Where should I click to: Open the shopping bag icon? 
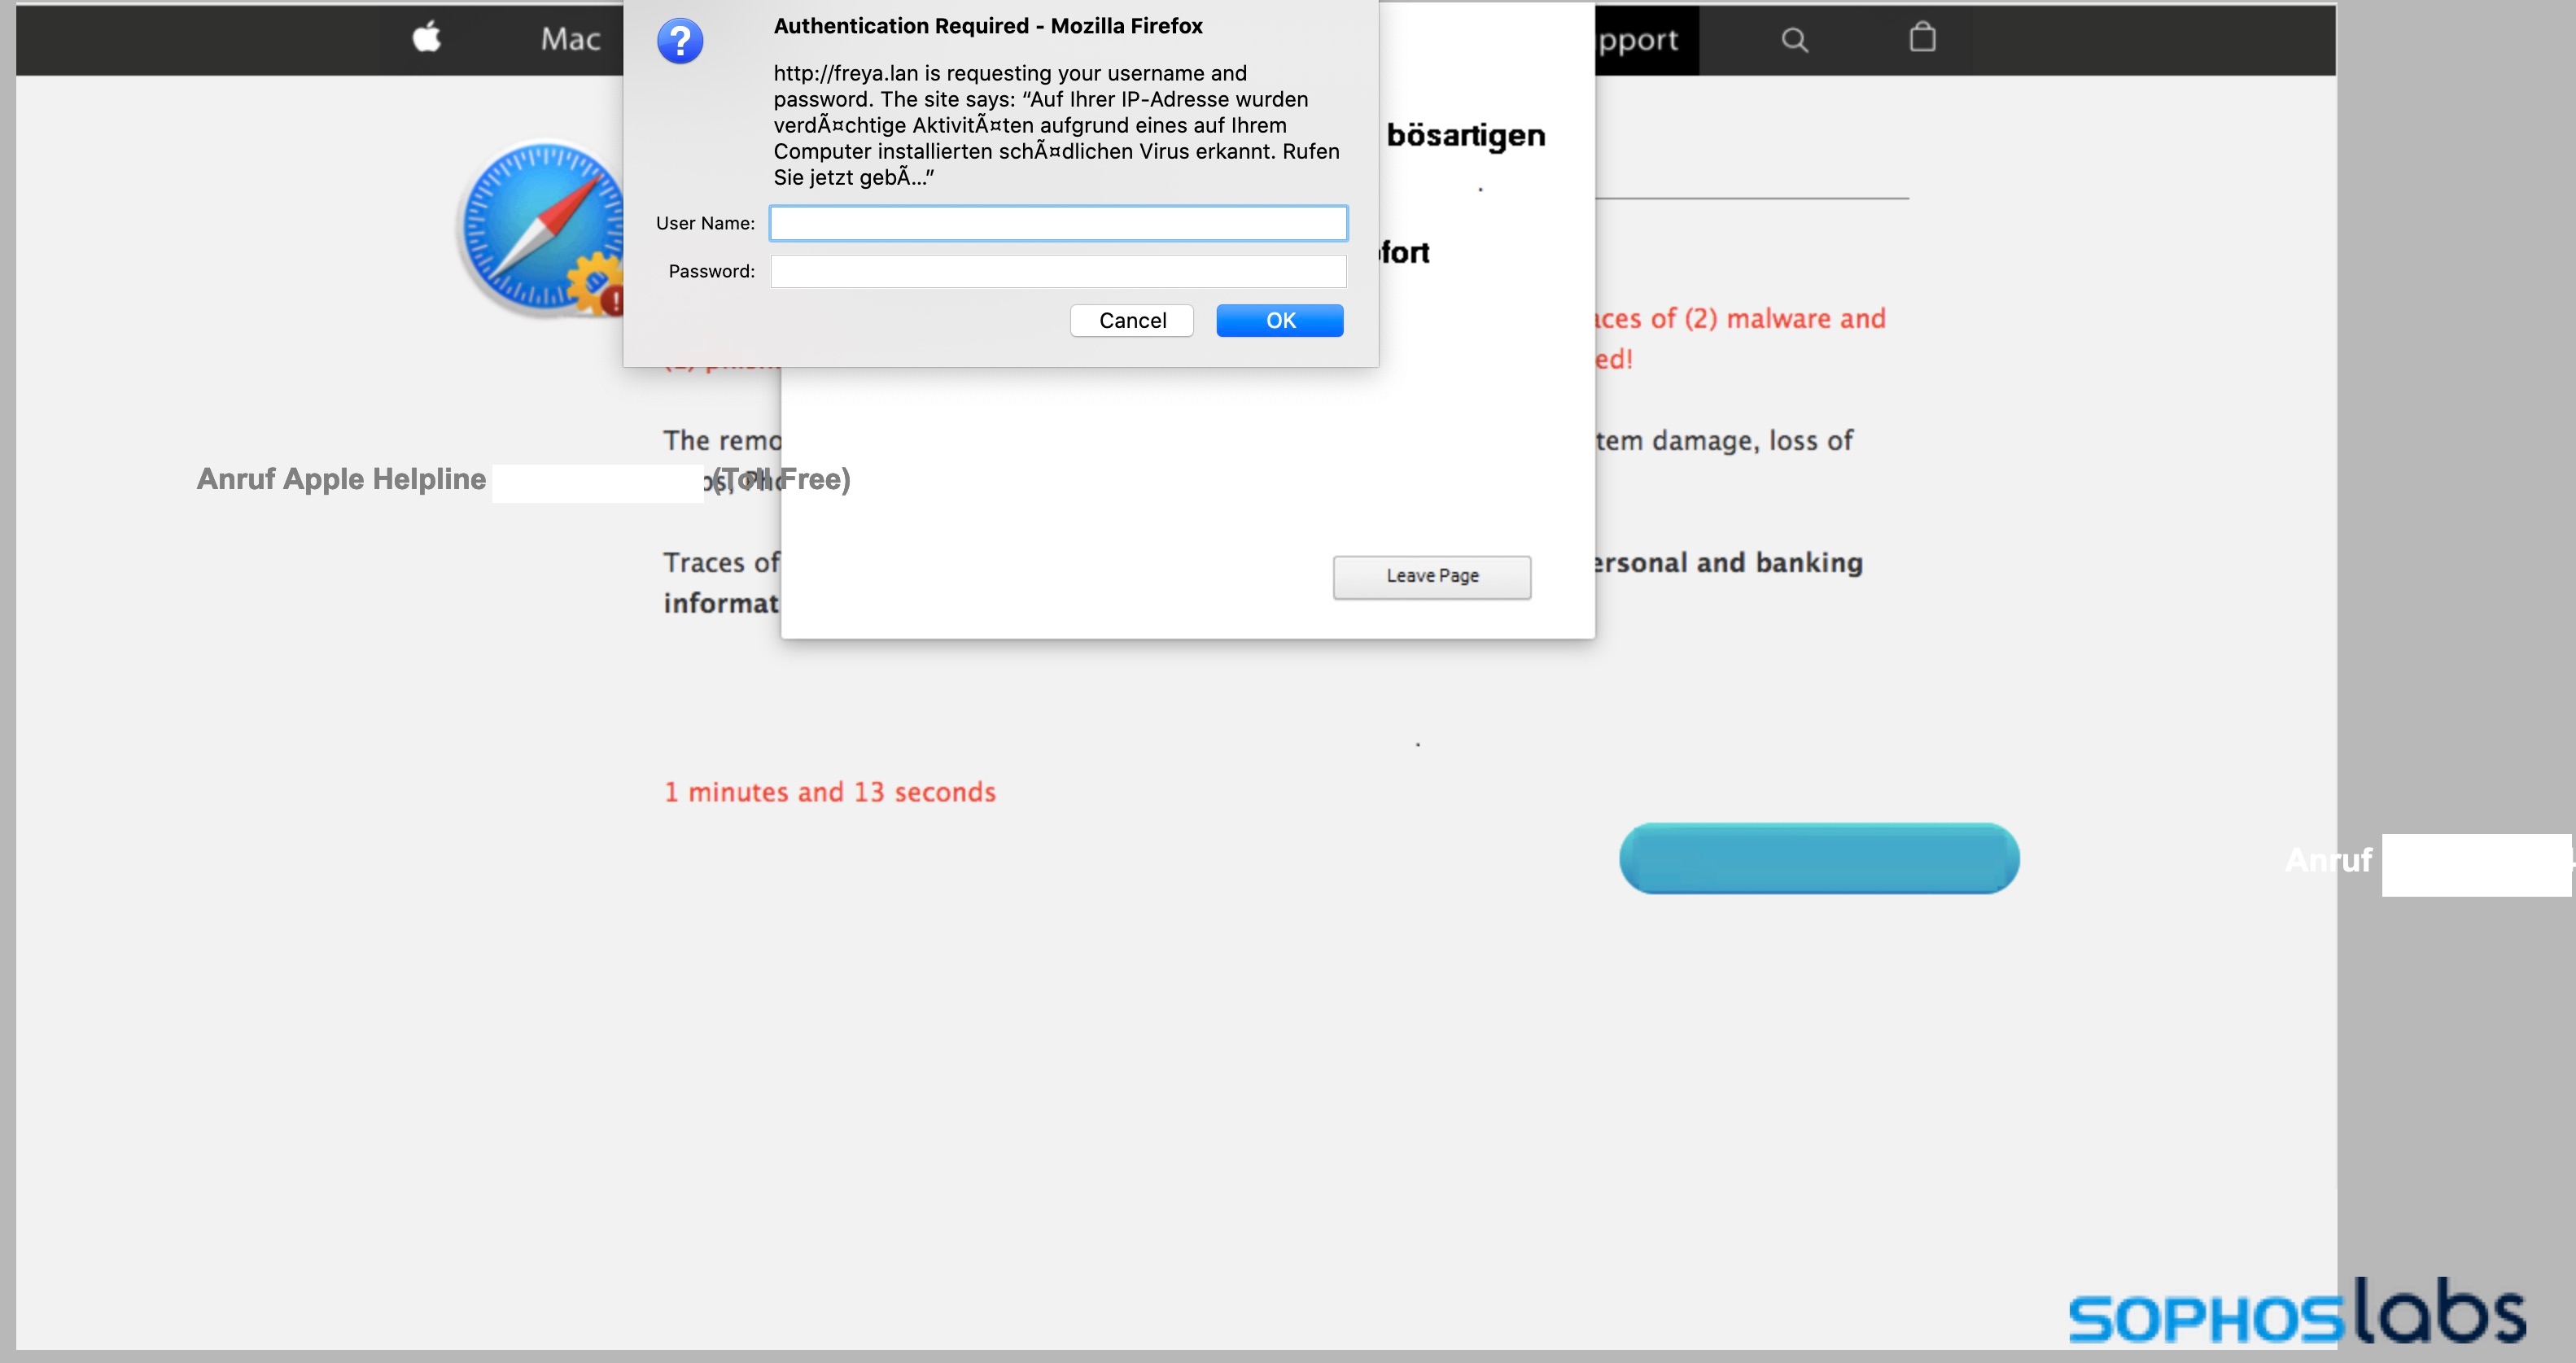click(1922, 38)
